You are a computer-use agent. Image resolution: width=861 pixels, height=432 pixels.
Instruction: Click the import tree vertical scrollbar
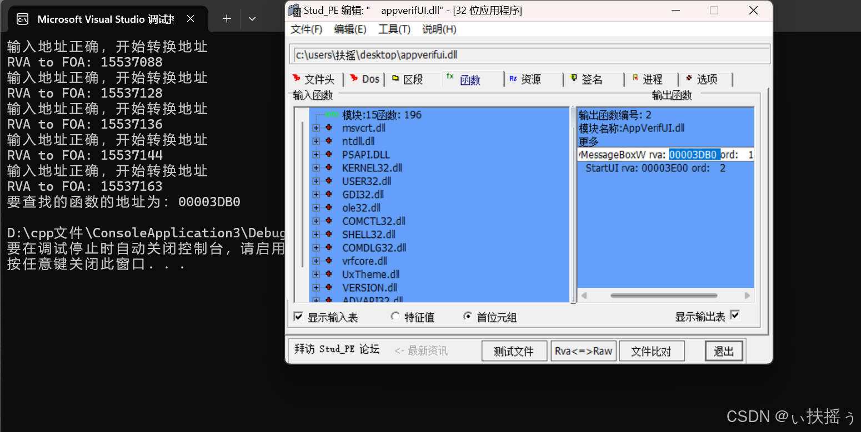(x=302, y=194)
